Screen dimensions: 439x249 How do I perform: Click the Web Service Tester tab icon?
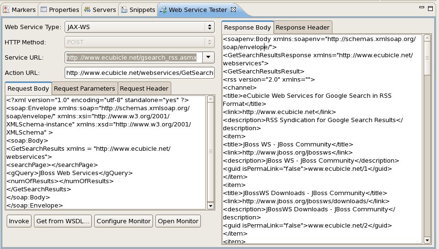tap(163, 10)
